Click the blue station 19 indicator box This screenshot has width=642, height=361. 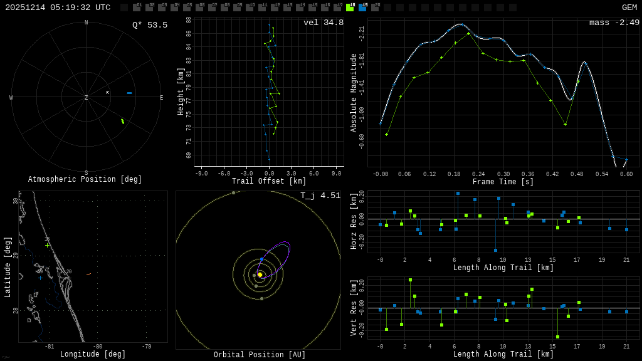click(x=362, y=8)
